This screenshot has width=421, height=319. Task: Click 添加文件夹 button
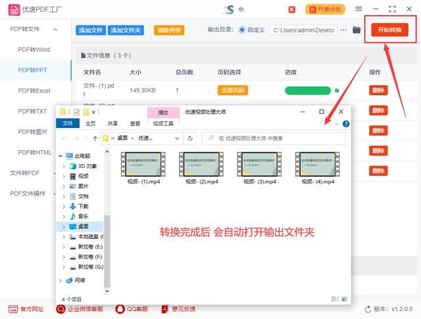coord(126,30)
